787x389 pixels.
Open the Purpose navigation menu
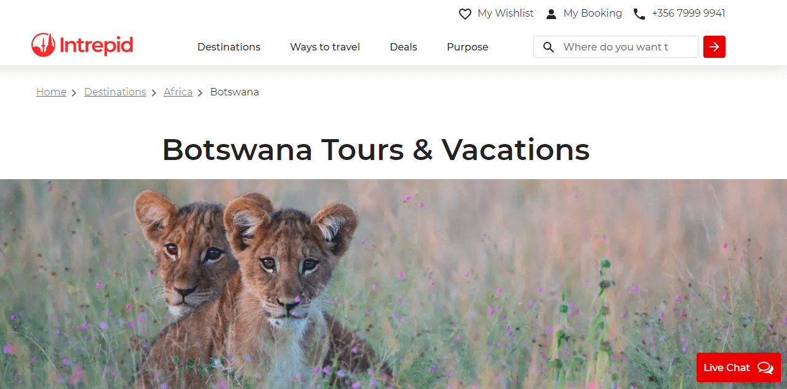(x=468, y=47)
